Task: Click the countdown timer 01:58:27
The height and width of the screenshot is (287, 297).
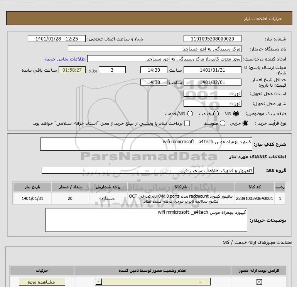Action: (72, 70)
